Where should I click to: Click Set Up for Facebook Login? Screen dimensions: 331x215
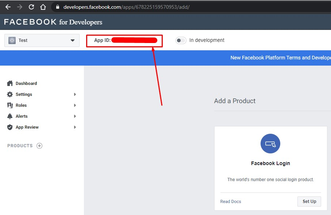pyautogui.click(x=309, y=202)
